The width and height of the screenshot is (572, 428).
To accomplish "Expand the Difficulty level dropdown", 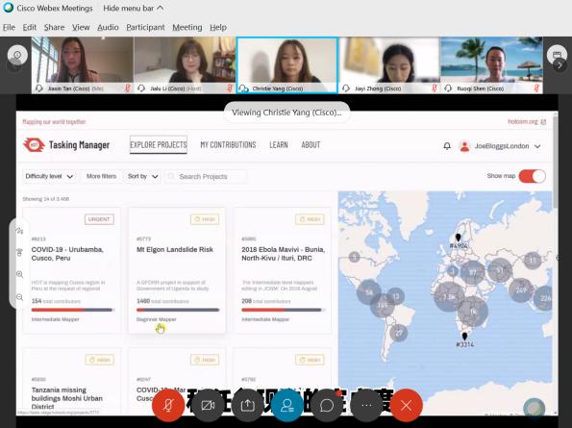I will (x=49, y=176).
